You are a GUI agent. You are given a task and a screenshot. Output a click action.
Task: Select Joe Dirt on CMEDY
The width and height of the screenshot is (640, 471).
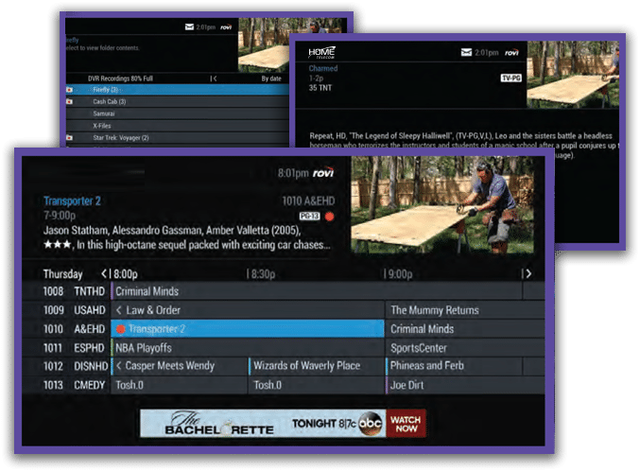tap(465, 385)
